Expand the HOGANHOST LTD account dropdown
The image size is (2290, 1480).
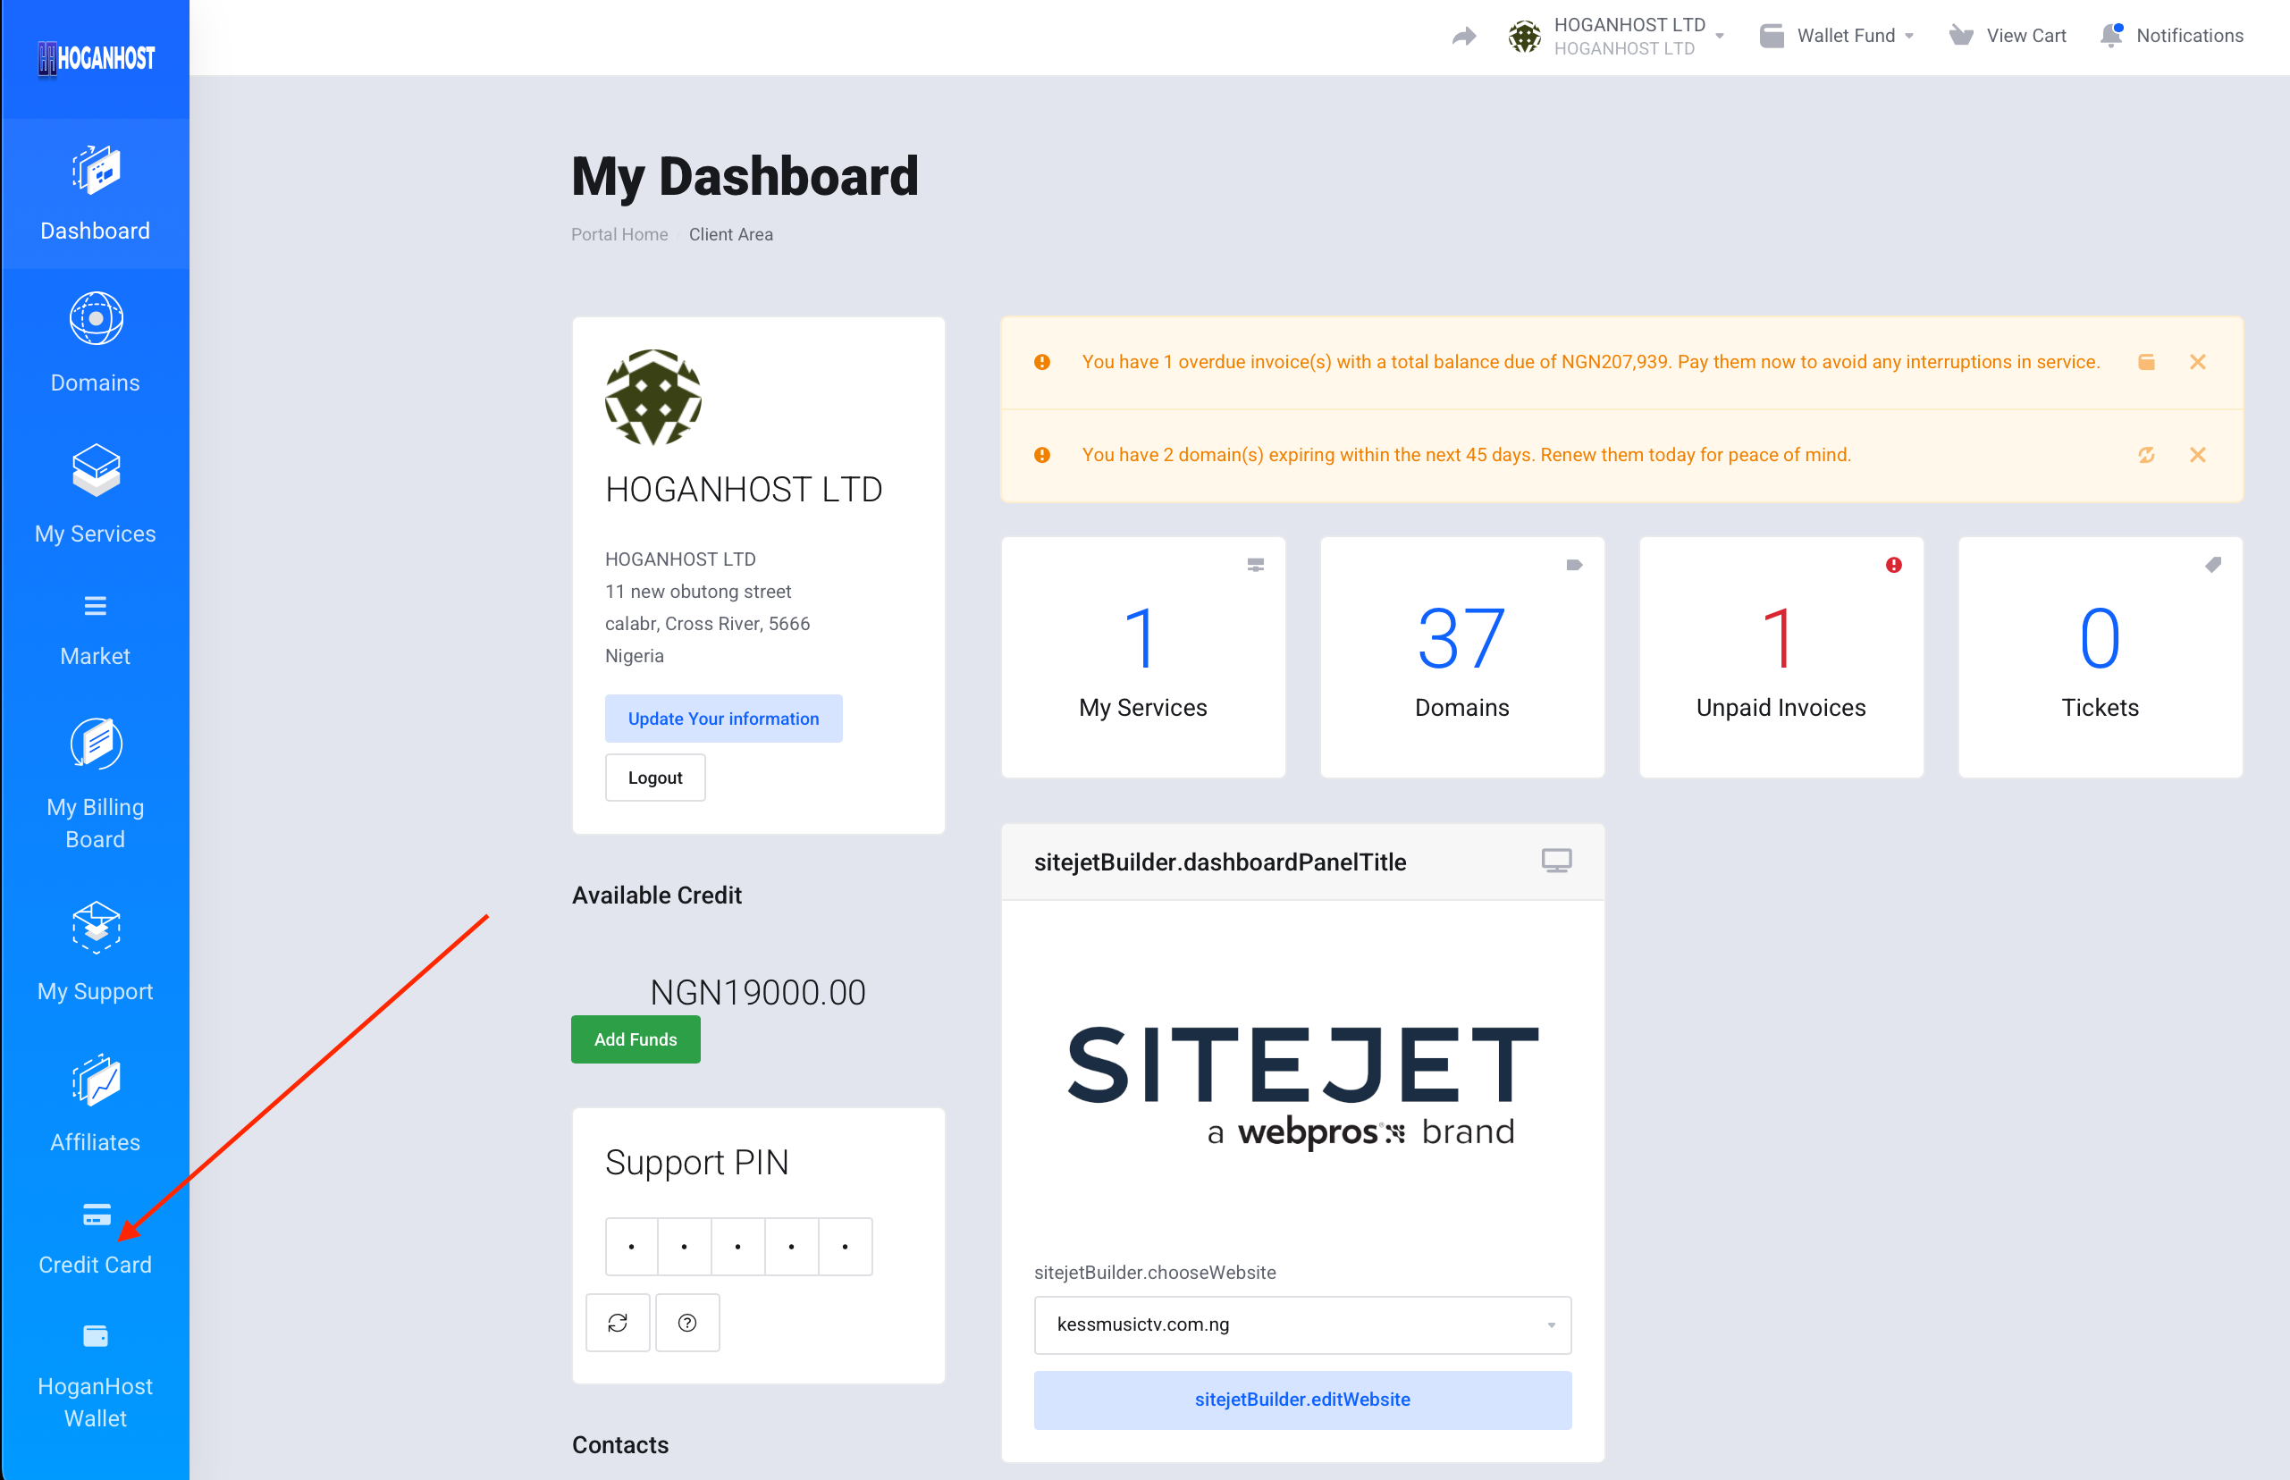pyautogui.click(x=1719, y=37)
